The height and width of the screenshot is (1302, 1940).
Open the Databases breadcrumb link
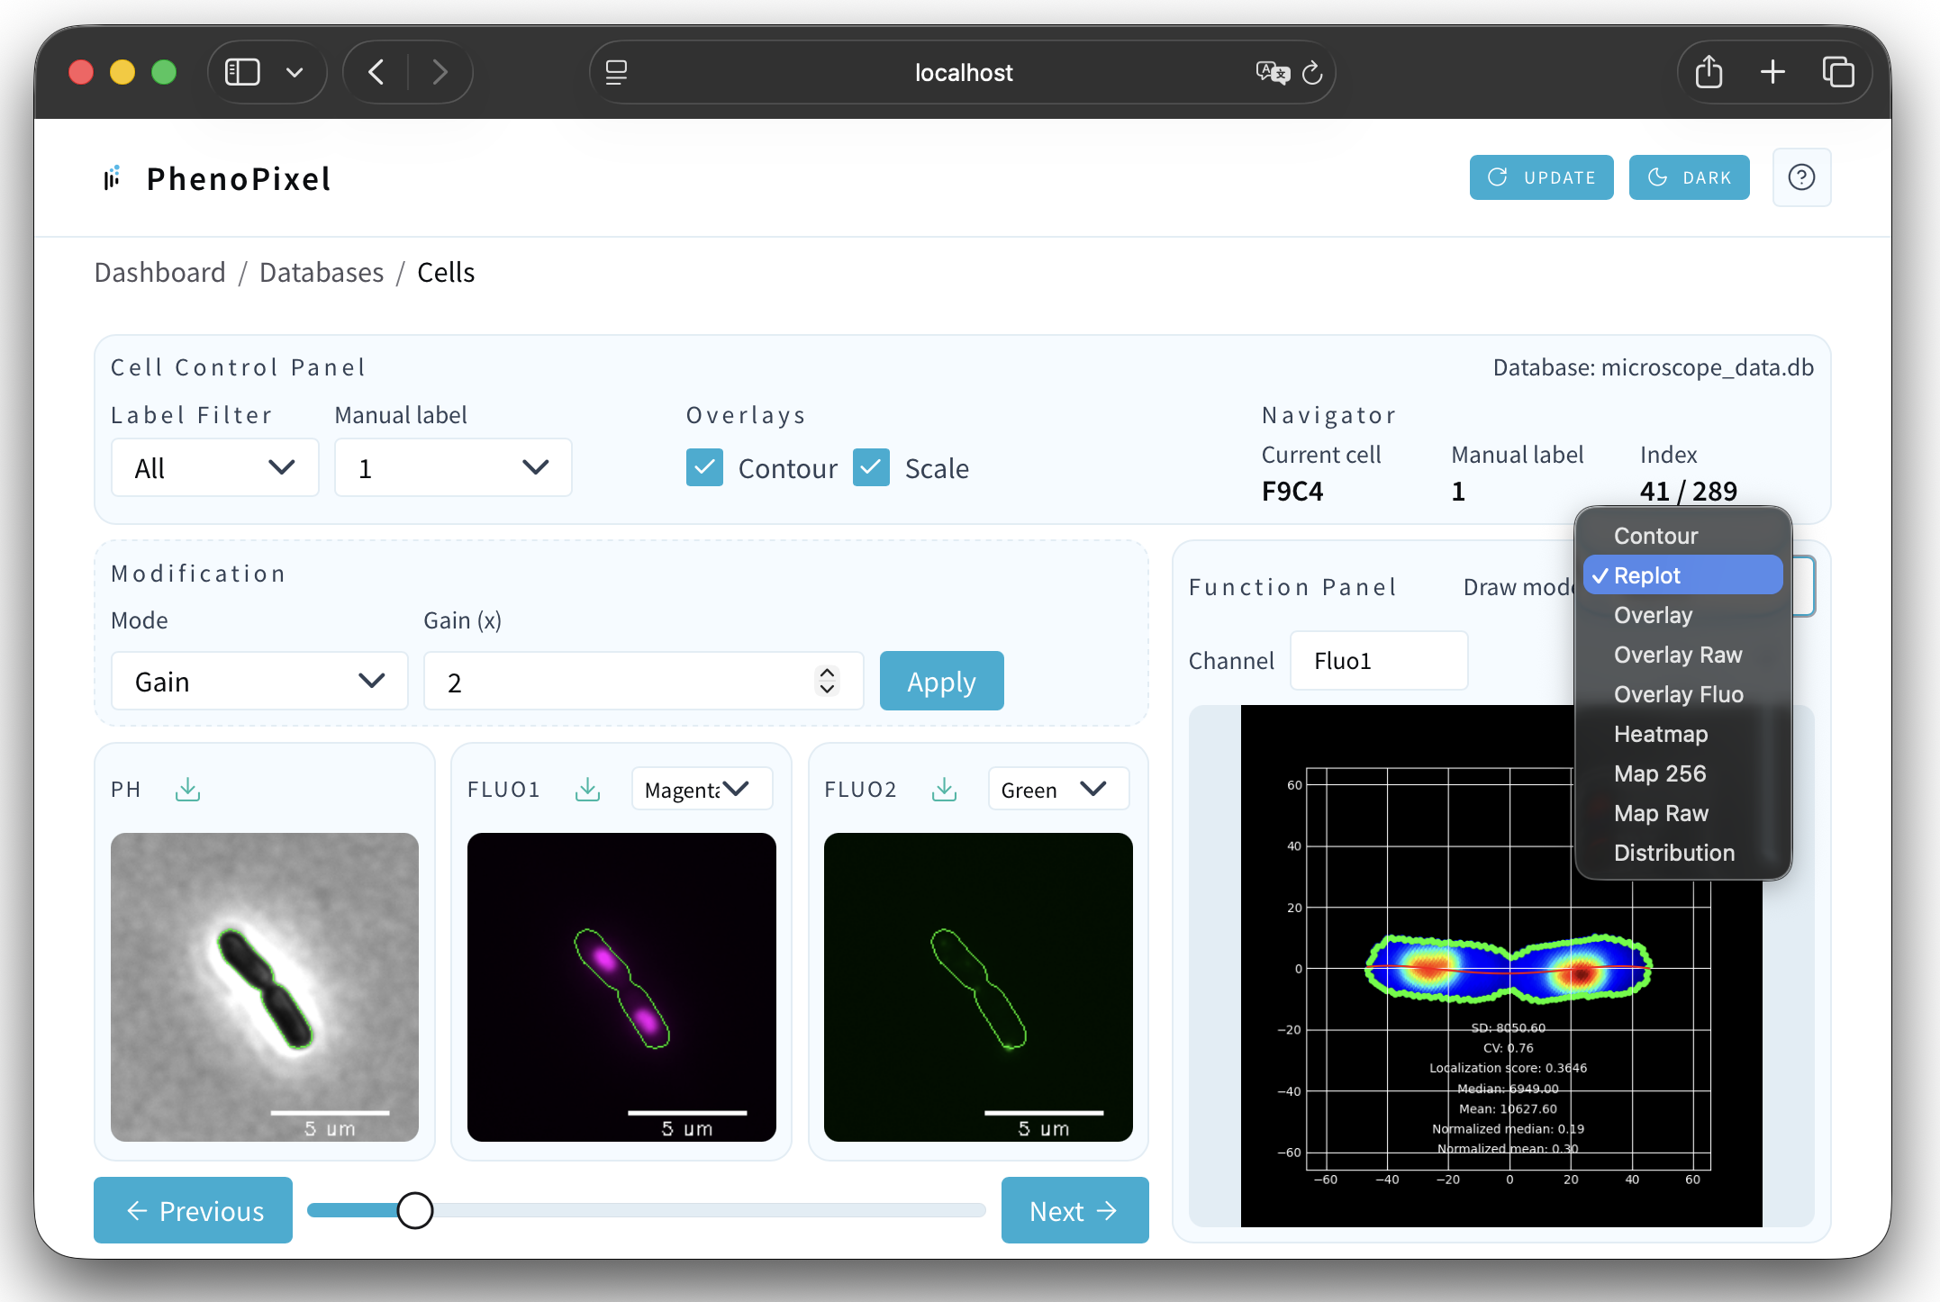click(322, 272)
